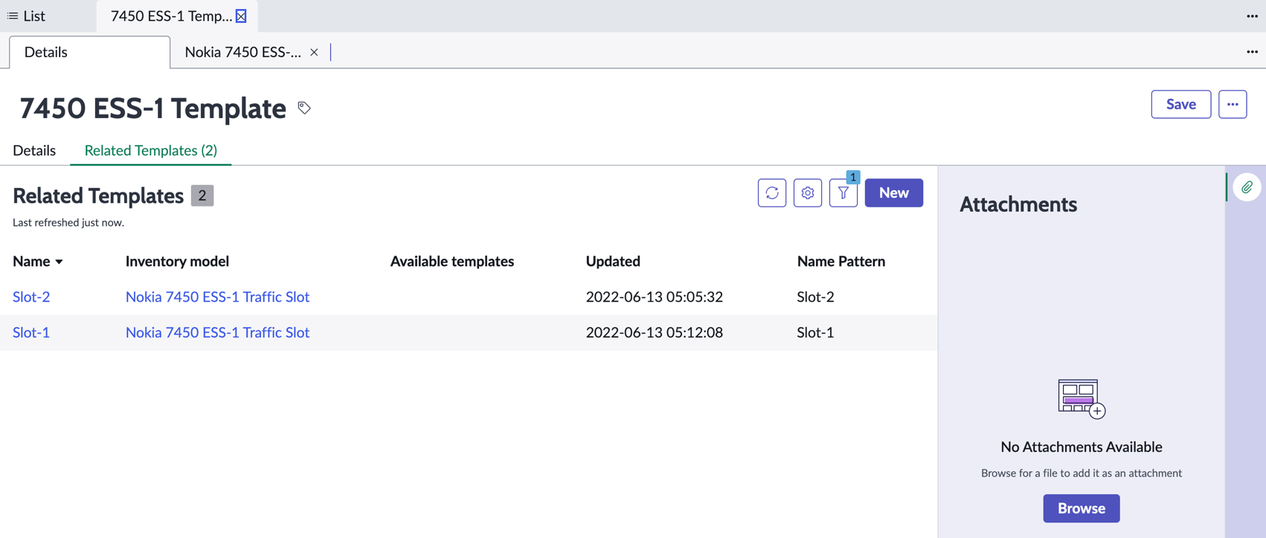Image resolution: width=1266 pixels, height=538 pixels.
Task: Click the Related Templates count badge
Action: [x=202, y=195]
